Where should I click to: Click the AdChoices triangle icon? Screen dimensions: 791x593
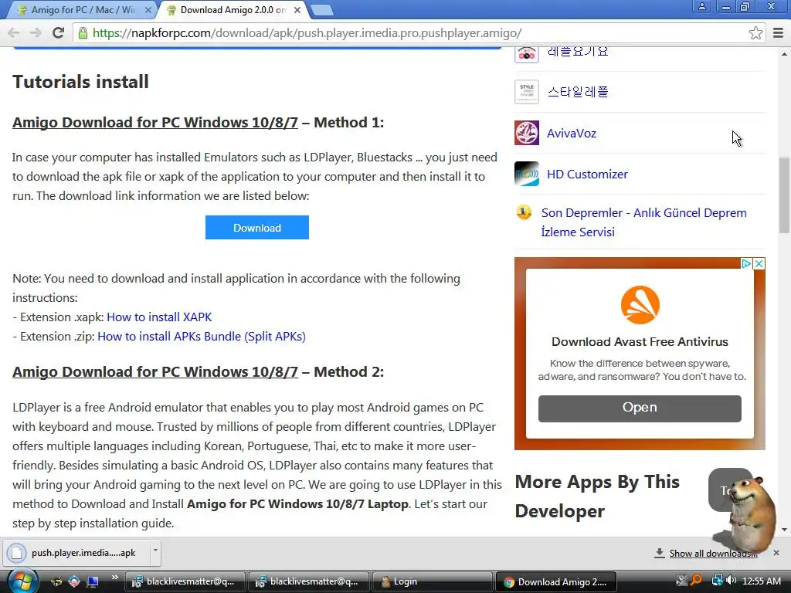click(747, 264)
